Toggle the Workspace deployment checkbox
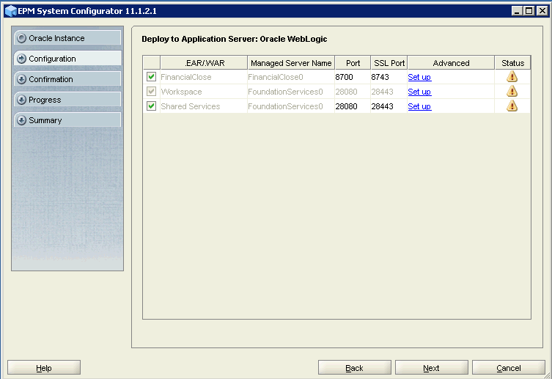This screenshot has height=379, width=552. tap(151, 91)
